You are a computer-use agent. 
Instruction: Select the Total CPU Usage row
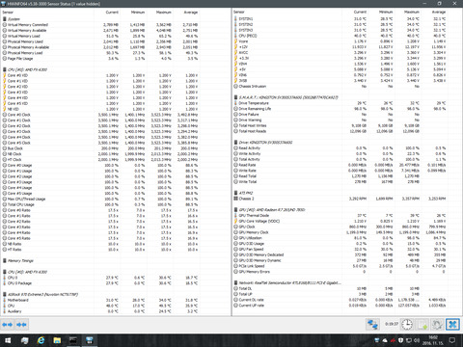(100, 204)
